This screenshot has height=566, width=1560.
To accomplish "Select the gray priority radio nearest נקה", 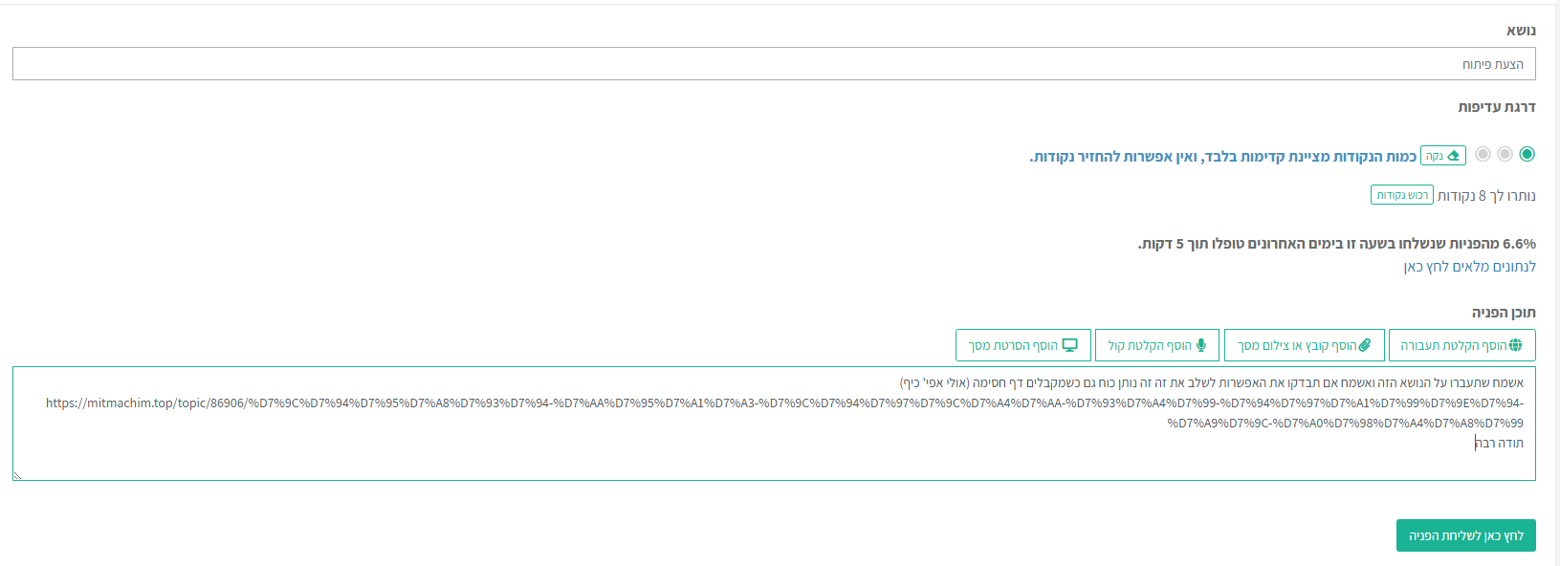I will pyautogui.click(x=1483, y=154).
